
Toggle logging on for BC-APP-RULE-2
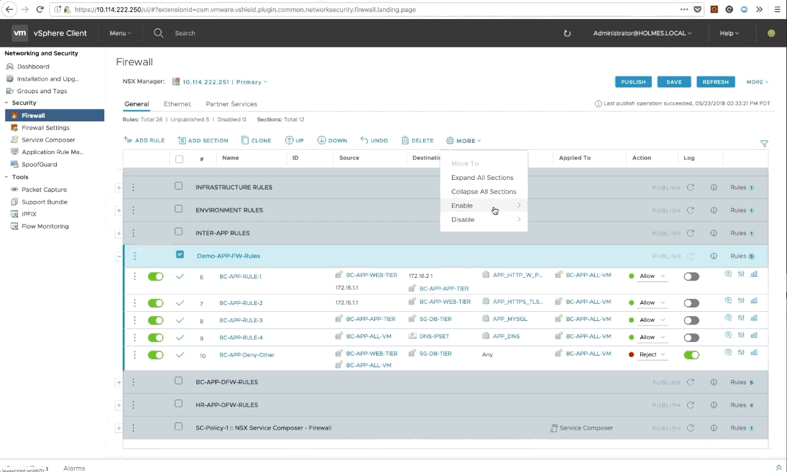point(691,303)
